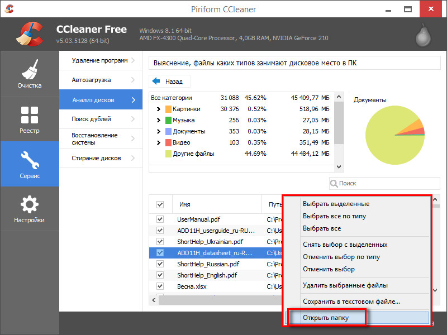The height and width of the screenshot is (335, 447).
Task: Click the Путь column header
Action: click(275, 204)
